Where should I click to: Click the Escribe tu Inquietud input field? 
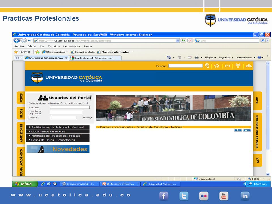click(x=66, y=112)
